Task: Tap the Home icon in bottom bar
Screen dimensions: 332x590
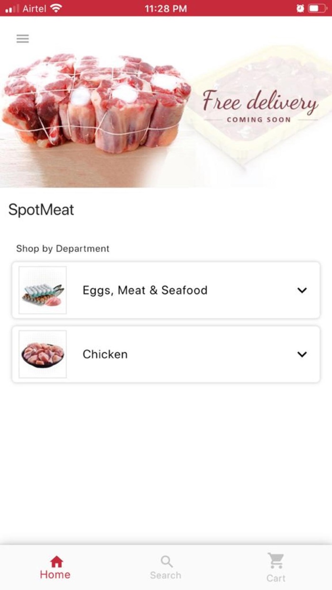Action: pos(55,561)
